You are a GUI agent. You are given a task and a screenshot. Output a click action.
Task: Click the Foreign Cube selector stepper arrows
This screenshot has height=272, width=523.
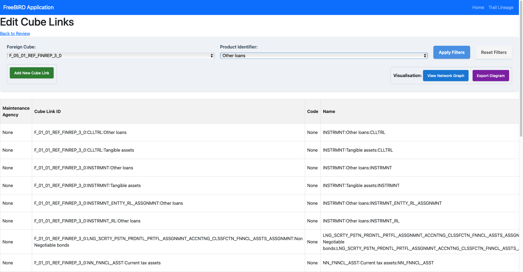[212, 56]
